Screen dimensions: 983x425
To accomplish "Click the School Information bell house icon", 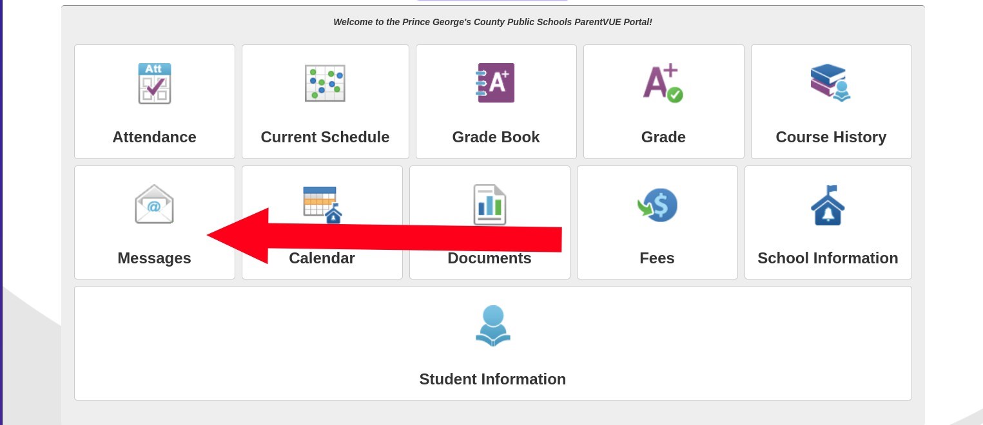I will (828, 205).
